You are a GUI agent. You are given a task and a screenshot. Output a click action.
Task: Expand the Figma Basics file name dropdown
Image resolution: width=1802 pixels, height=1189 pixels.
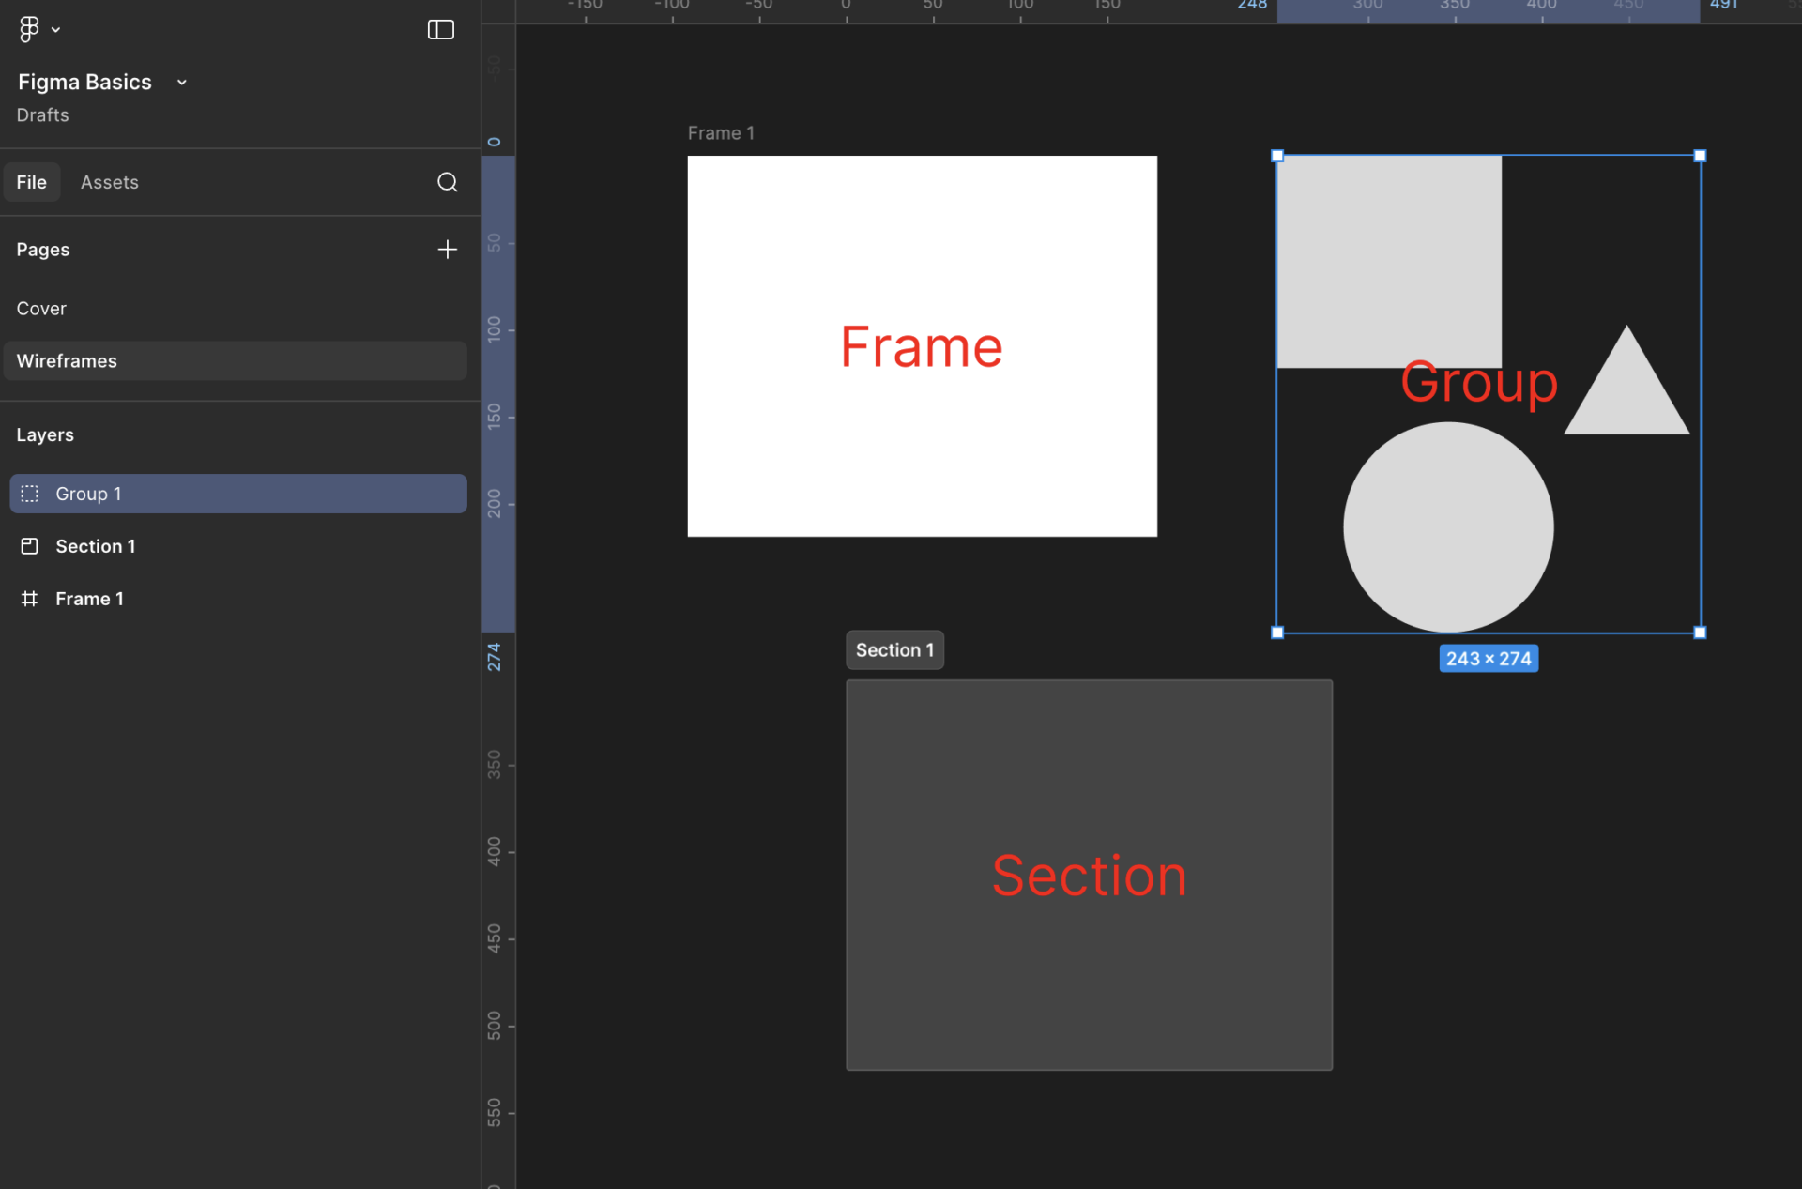182,83
